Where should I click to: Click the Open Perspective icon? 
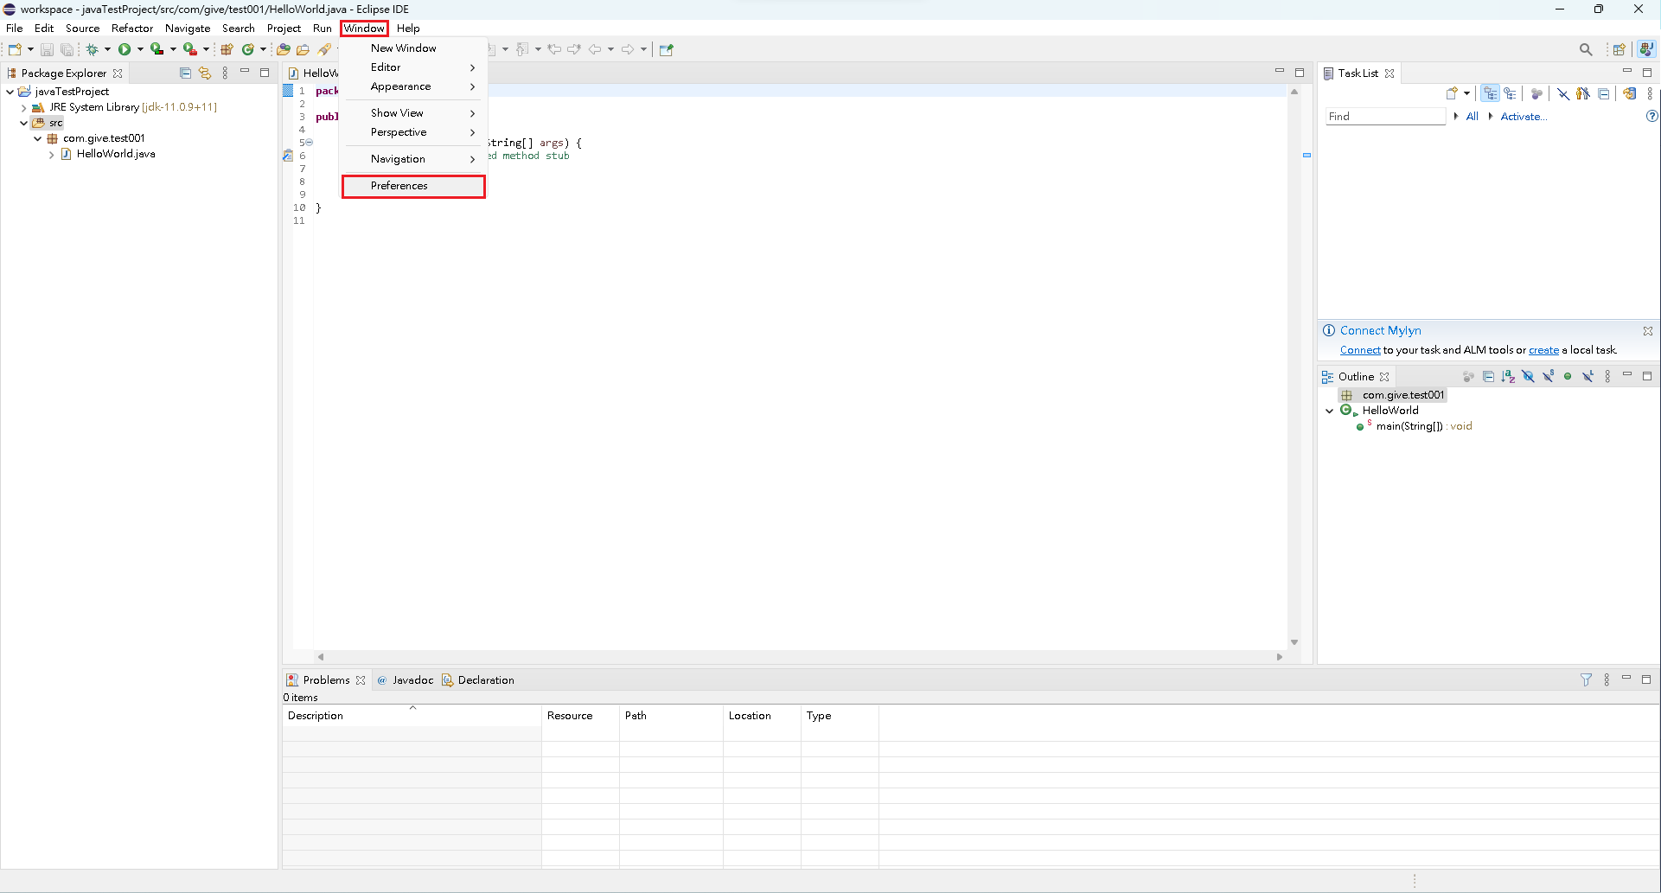(1619, 49)
